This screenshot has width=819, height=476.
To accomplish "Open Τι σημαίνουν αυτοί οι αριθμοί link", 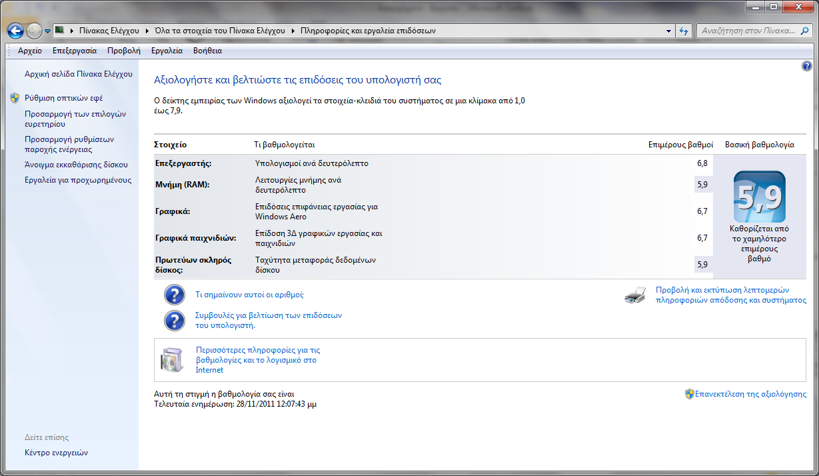I will 249,294.
